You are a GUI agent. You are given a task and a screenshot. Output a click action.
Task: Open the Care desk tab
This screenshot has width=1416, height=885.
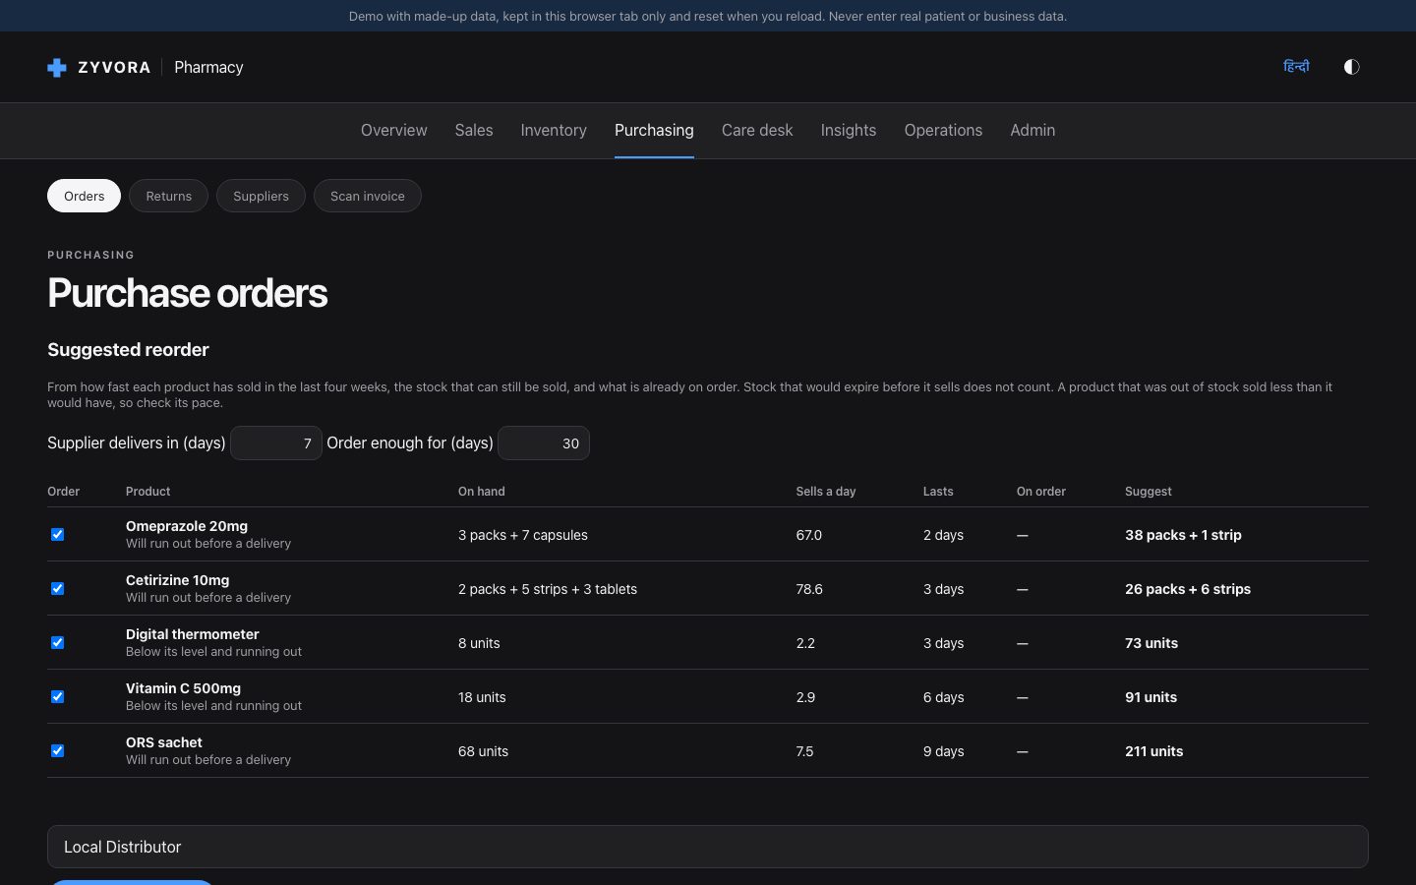click(x=757, y=130)
